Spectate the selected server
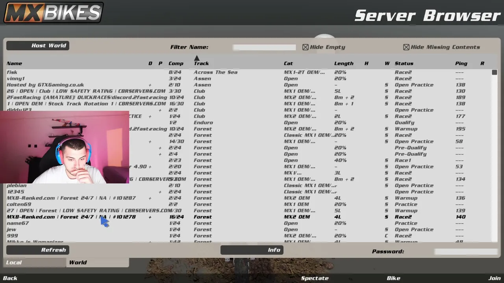Screen dimensions: 504x283 (x=315, y=278)
